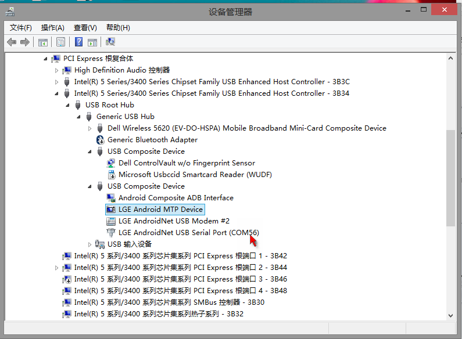Image resolution: width=462 pixels, height=339 pixels.
Task: Expand the USB 输入设备 node
Action: [x=90, y=244]
